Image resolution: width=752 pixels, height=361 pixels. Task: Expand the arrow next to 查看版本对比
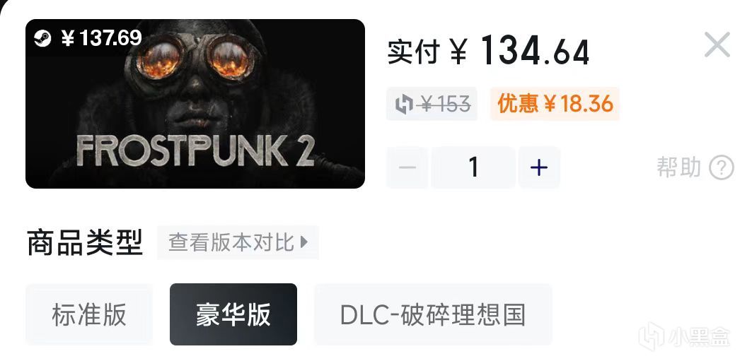click(x=303, y=242)
